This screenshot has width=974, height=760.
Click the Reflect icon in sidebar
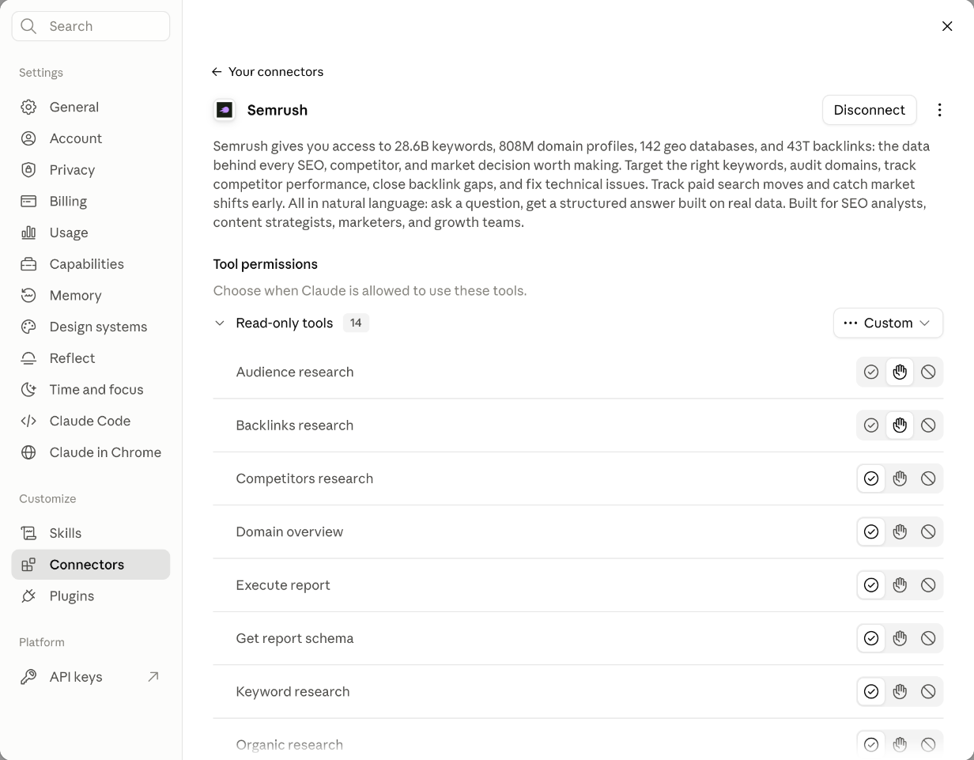point(28,358)
